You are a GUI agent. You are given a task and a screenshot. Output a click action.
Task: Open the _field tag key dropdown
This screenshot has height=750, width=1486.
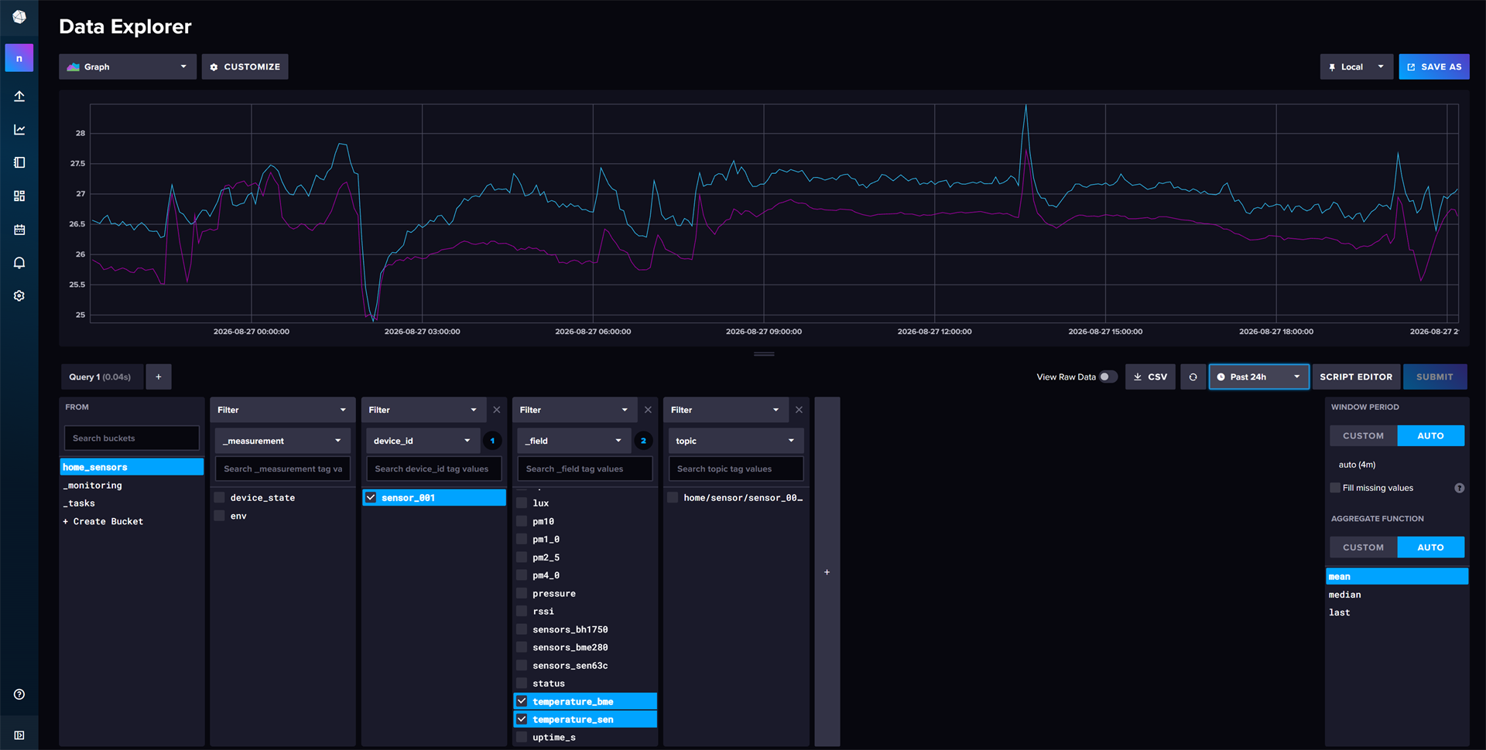click(574, 441)
